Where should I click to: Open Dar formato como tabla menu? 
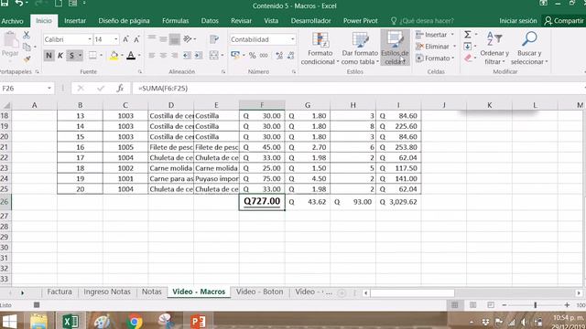click(x=360, y=48)
